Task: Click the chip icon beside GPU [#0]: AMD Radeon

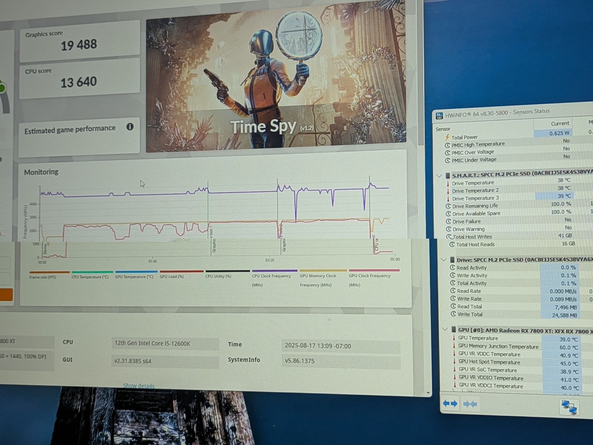Action: click(454, 329)
